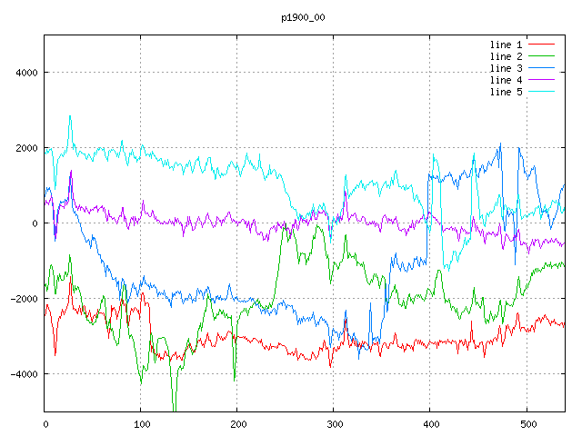Select the line 4 legend label
Screen dimensions: 582x436
point(506,81)
